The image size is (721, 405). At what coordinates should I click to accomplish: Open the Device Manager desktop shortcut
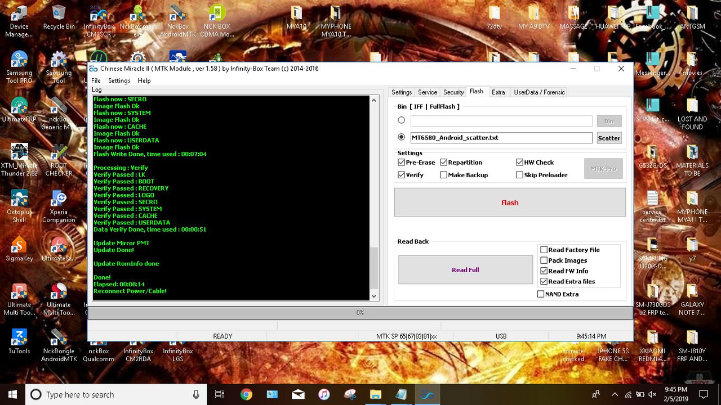pos(19,20)
